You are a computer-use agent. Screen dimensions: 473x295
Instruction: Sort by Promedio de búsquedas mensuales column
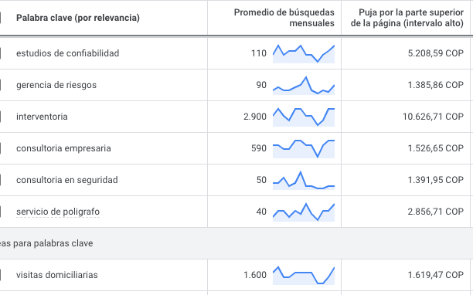[x=284, y=18]
